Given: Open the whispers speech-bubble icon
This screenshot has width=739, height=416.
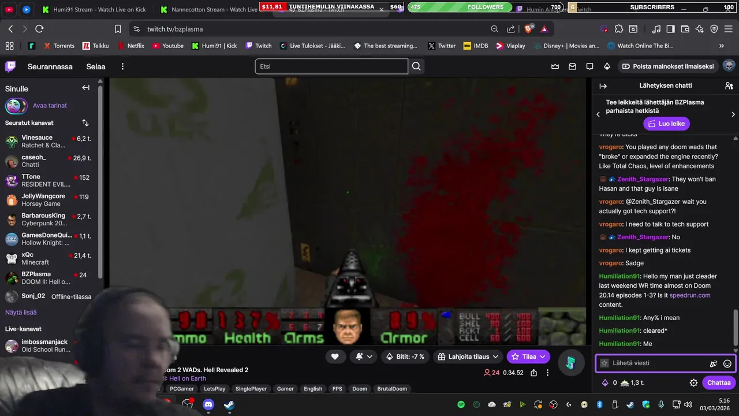Looking at the screenshot, I should tap(589, 66).
